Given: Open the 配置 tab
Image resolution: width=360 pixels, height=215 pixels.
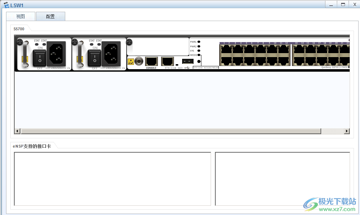Looking at the screenshot, I should [x=51, y=16].
